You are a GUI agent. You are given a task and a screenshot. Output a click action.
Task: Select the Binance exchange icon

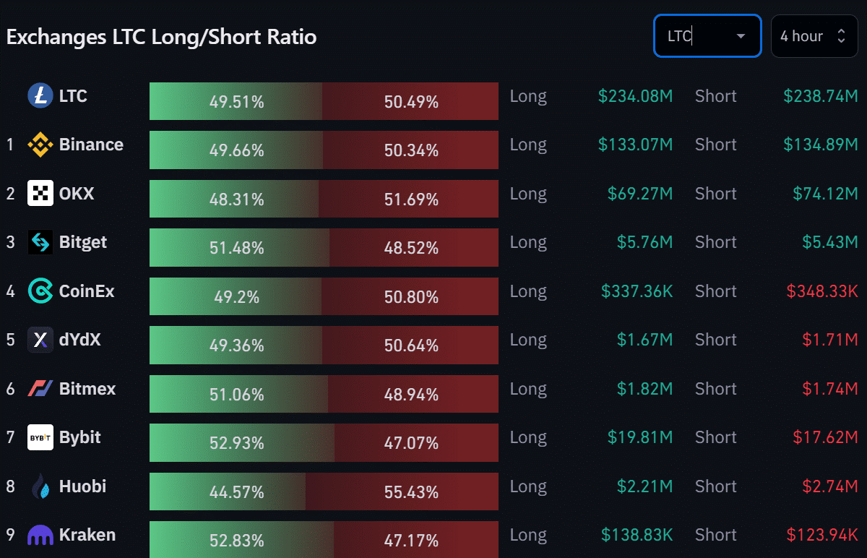[41, 144]
